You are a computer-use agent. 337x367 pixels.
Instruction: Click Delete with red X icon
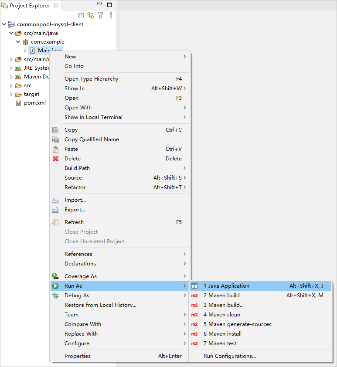coord(72,159)
